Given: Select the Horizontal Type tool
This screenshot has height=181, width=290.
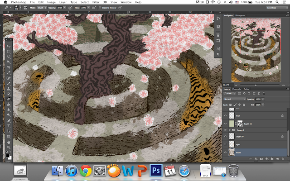Looking at the screenshot, I should [9, 126].
